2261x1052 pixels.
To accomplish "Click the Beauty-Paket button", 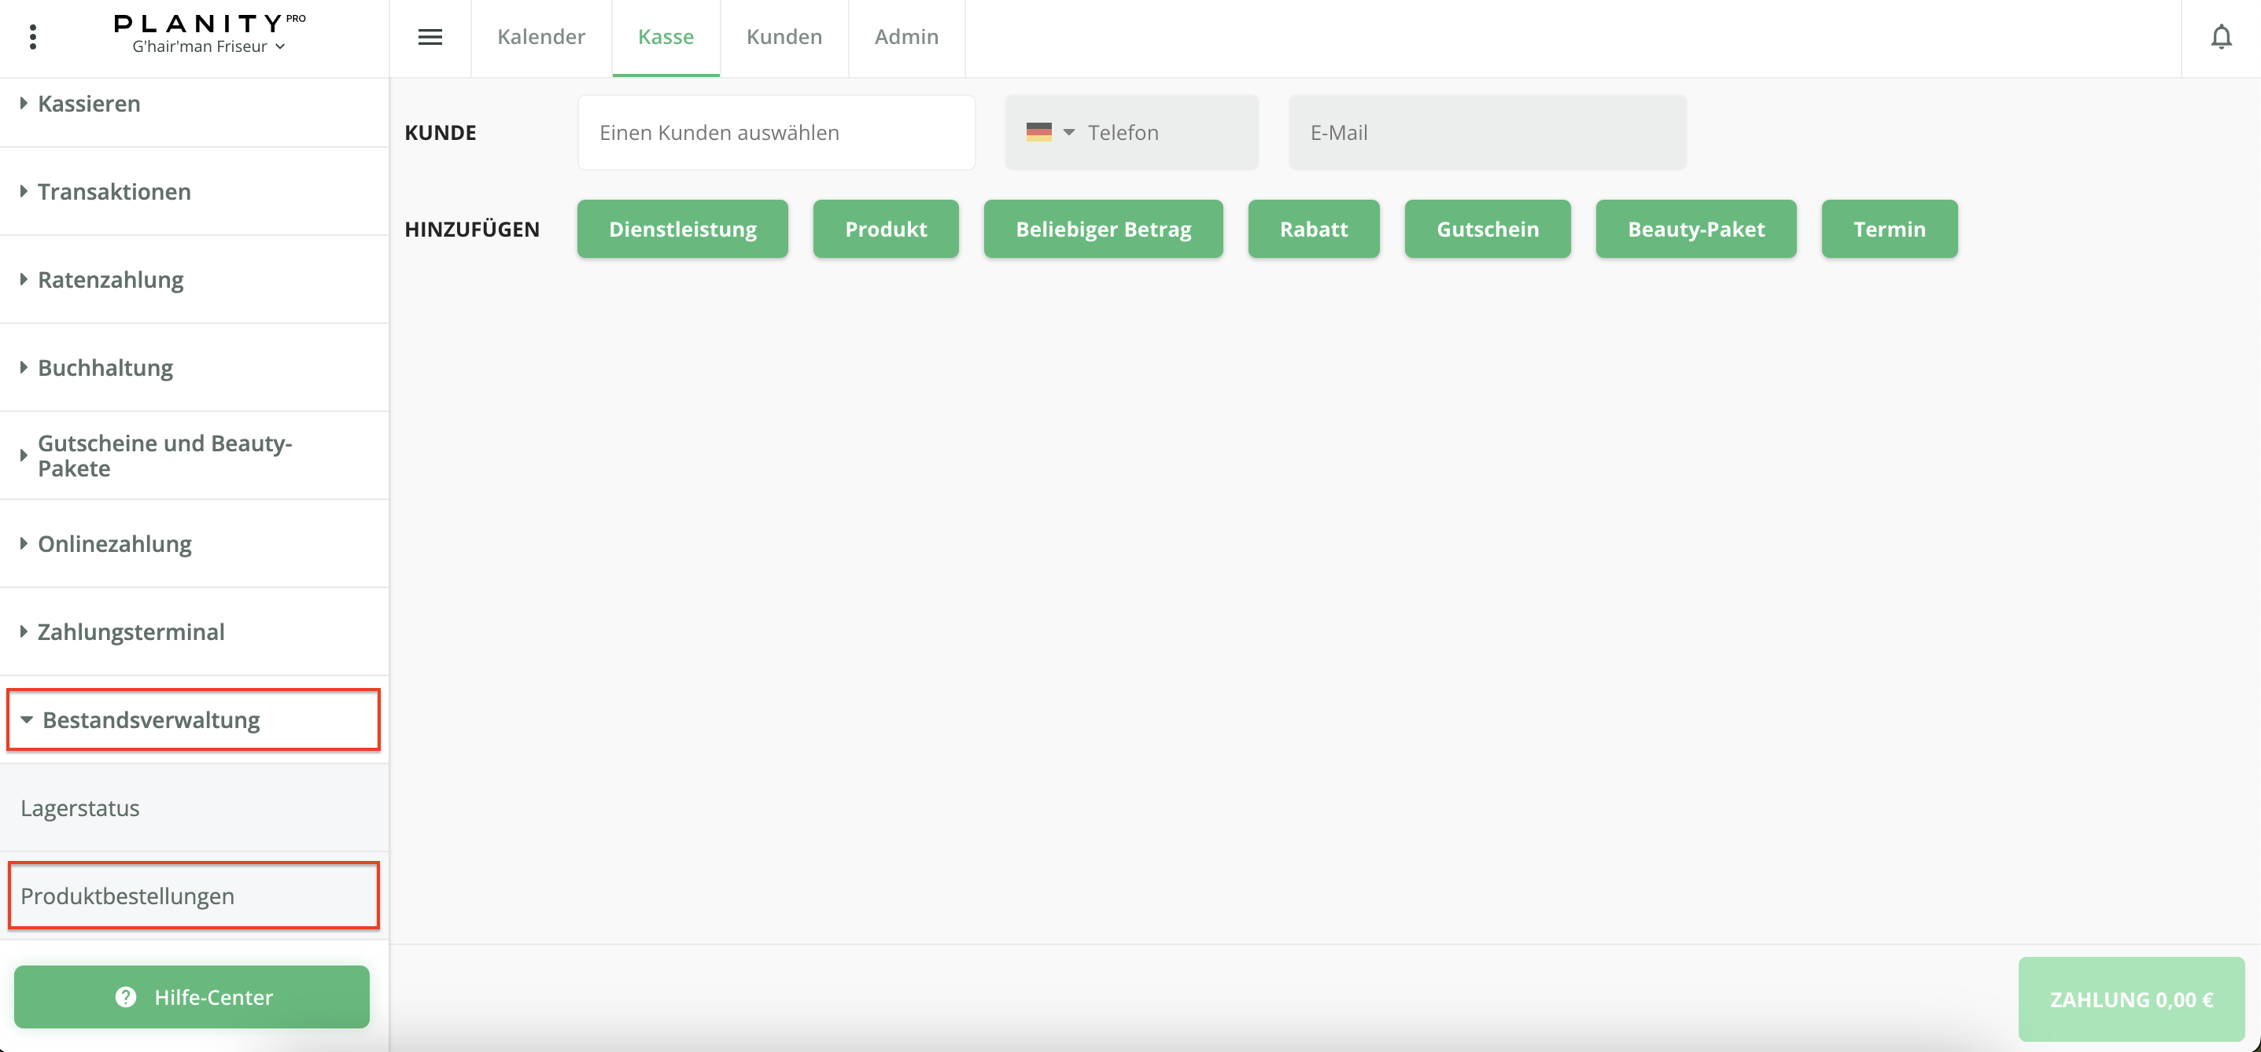I will coord(1695,229).
